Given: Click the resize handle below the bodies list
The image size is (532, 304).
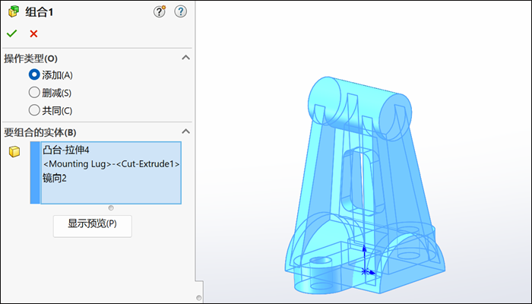Looking at the screenshot, I should coord(112,207).
